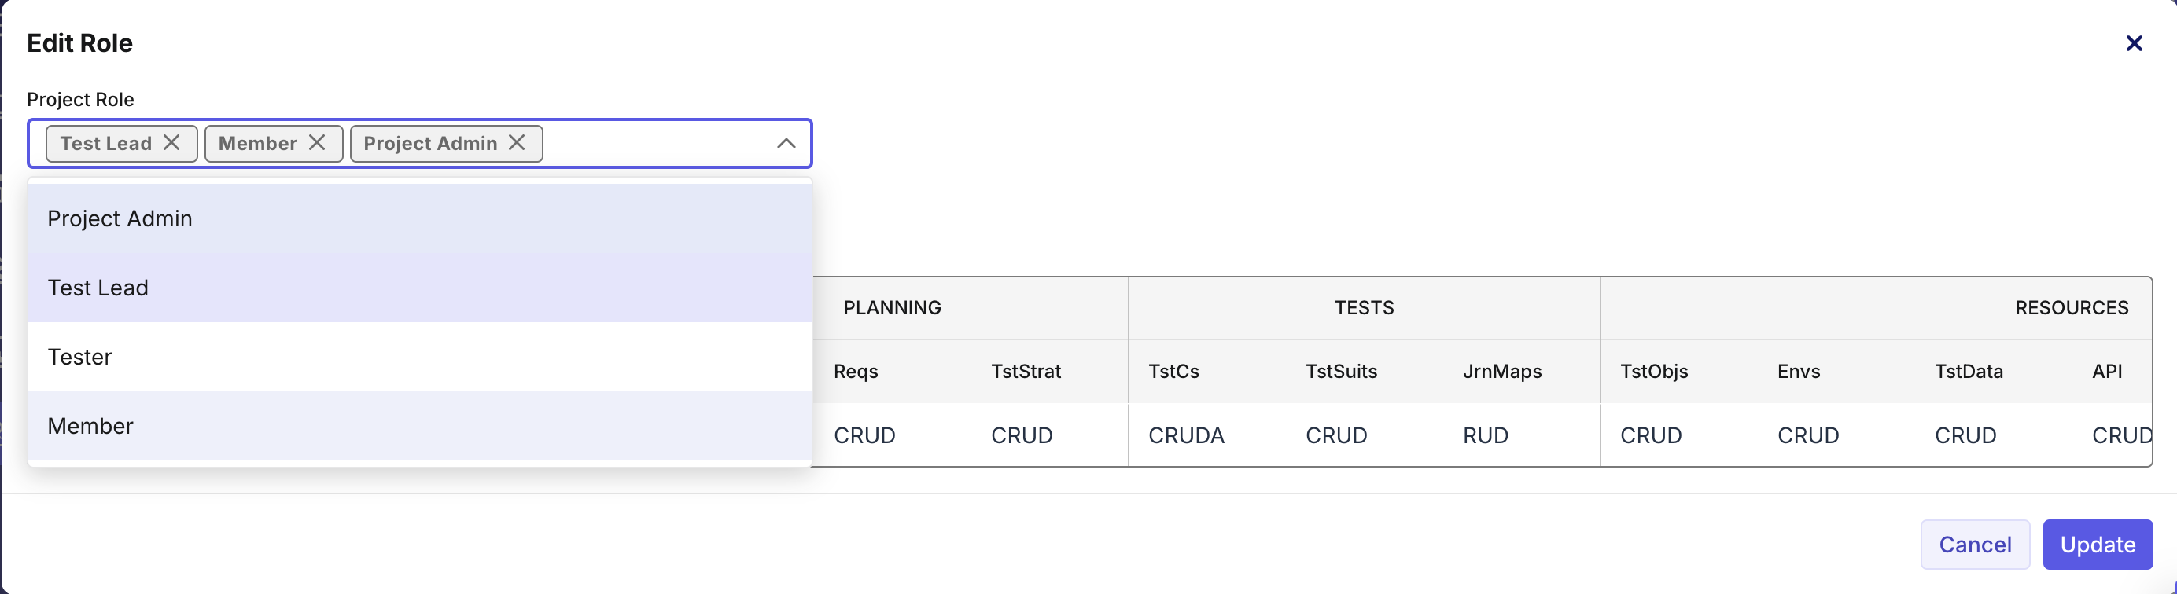Remove the Test Lead tag

pos(171,142)
